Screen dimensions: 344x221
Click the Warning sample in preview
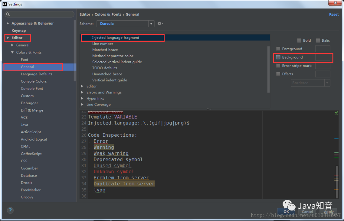click(x=104, y=147)
